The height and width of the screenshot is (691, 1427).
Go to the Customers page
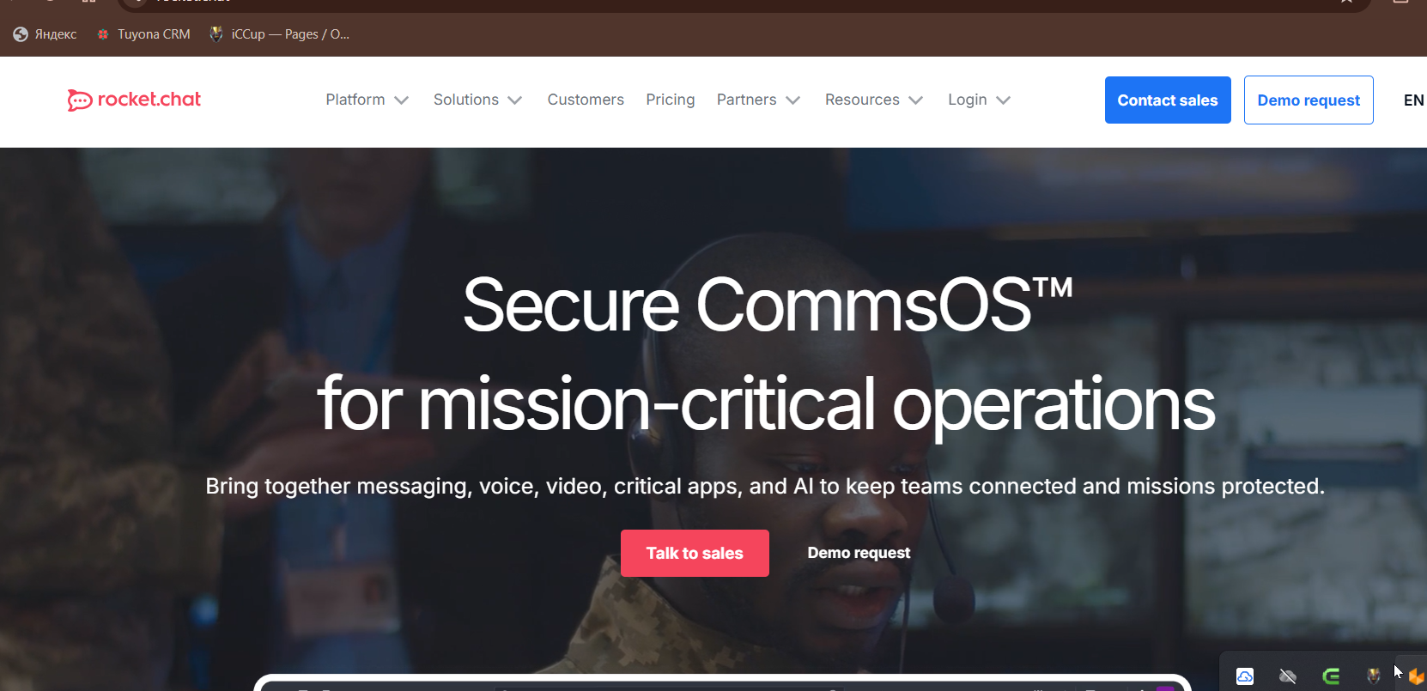coord(586,100)
